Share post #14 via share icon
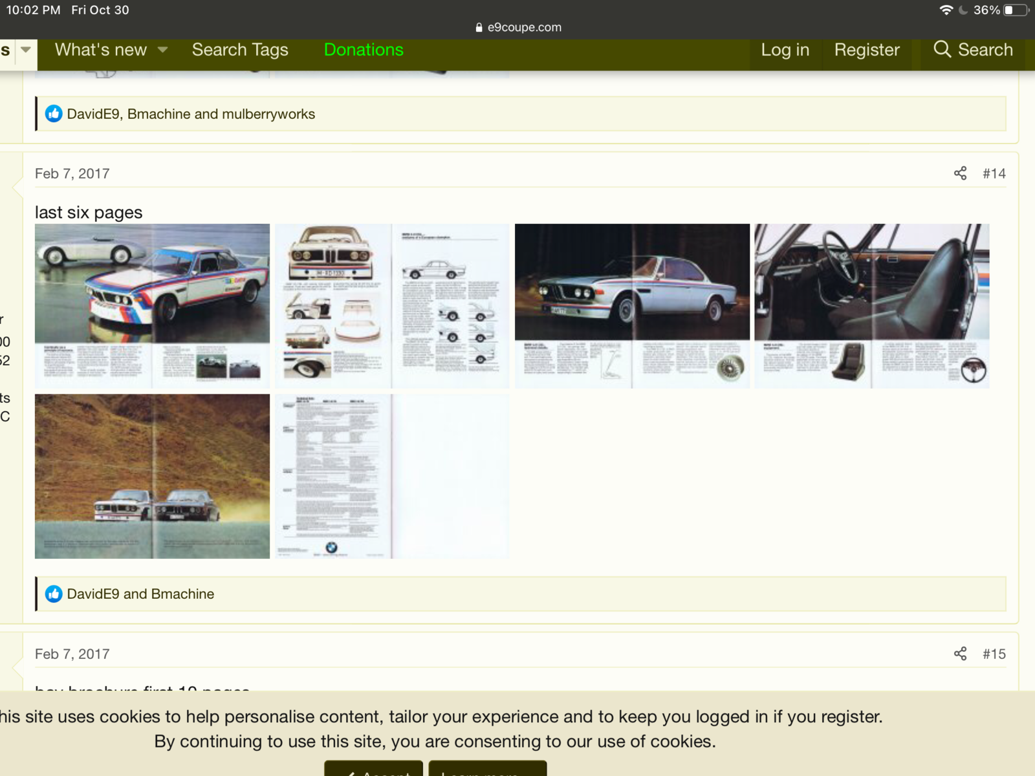This screenshot has width=1035, height=776. [961, 173]
